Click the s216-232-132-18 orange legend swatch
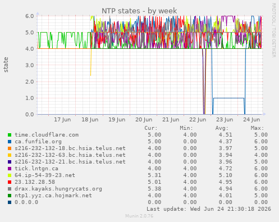Screen dimensions: 279x222 (10, 148)
